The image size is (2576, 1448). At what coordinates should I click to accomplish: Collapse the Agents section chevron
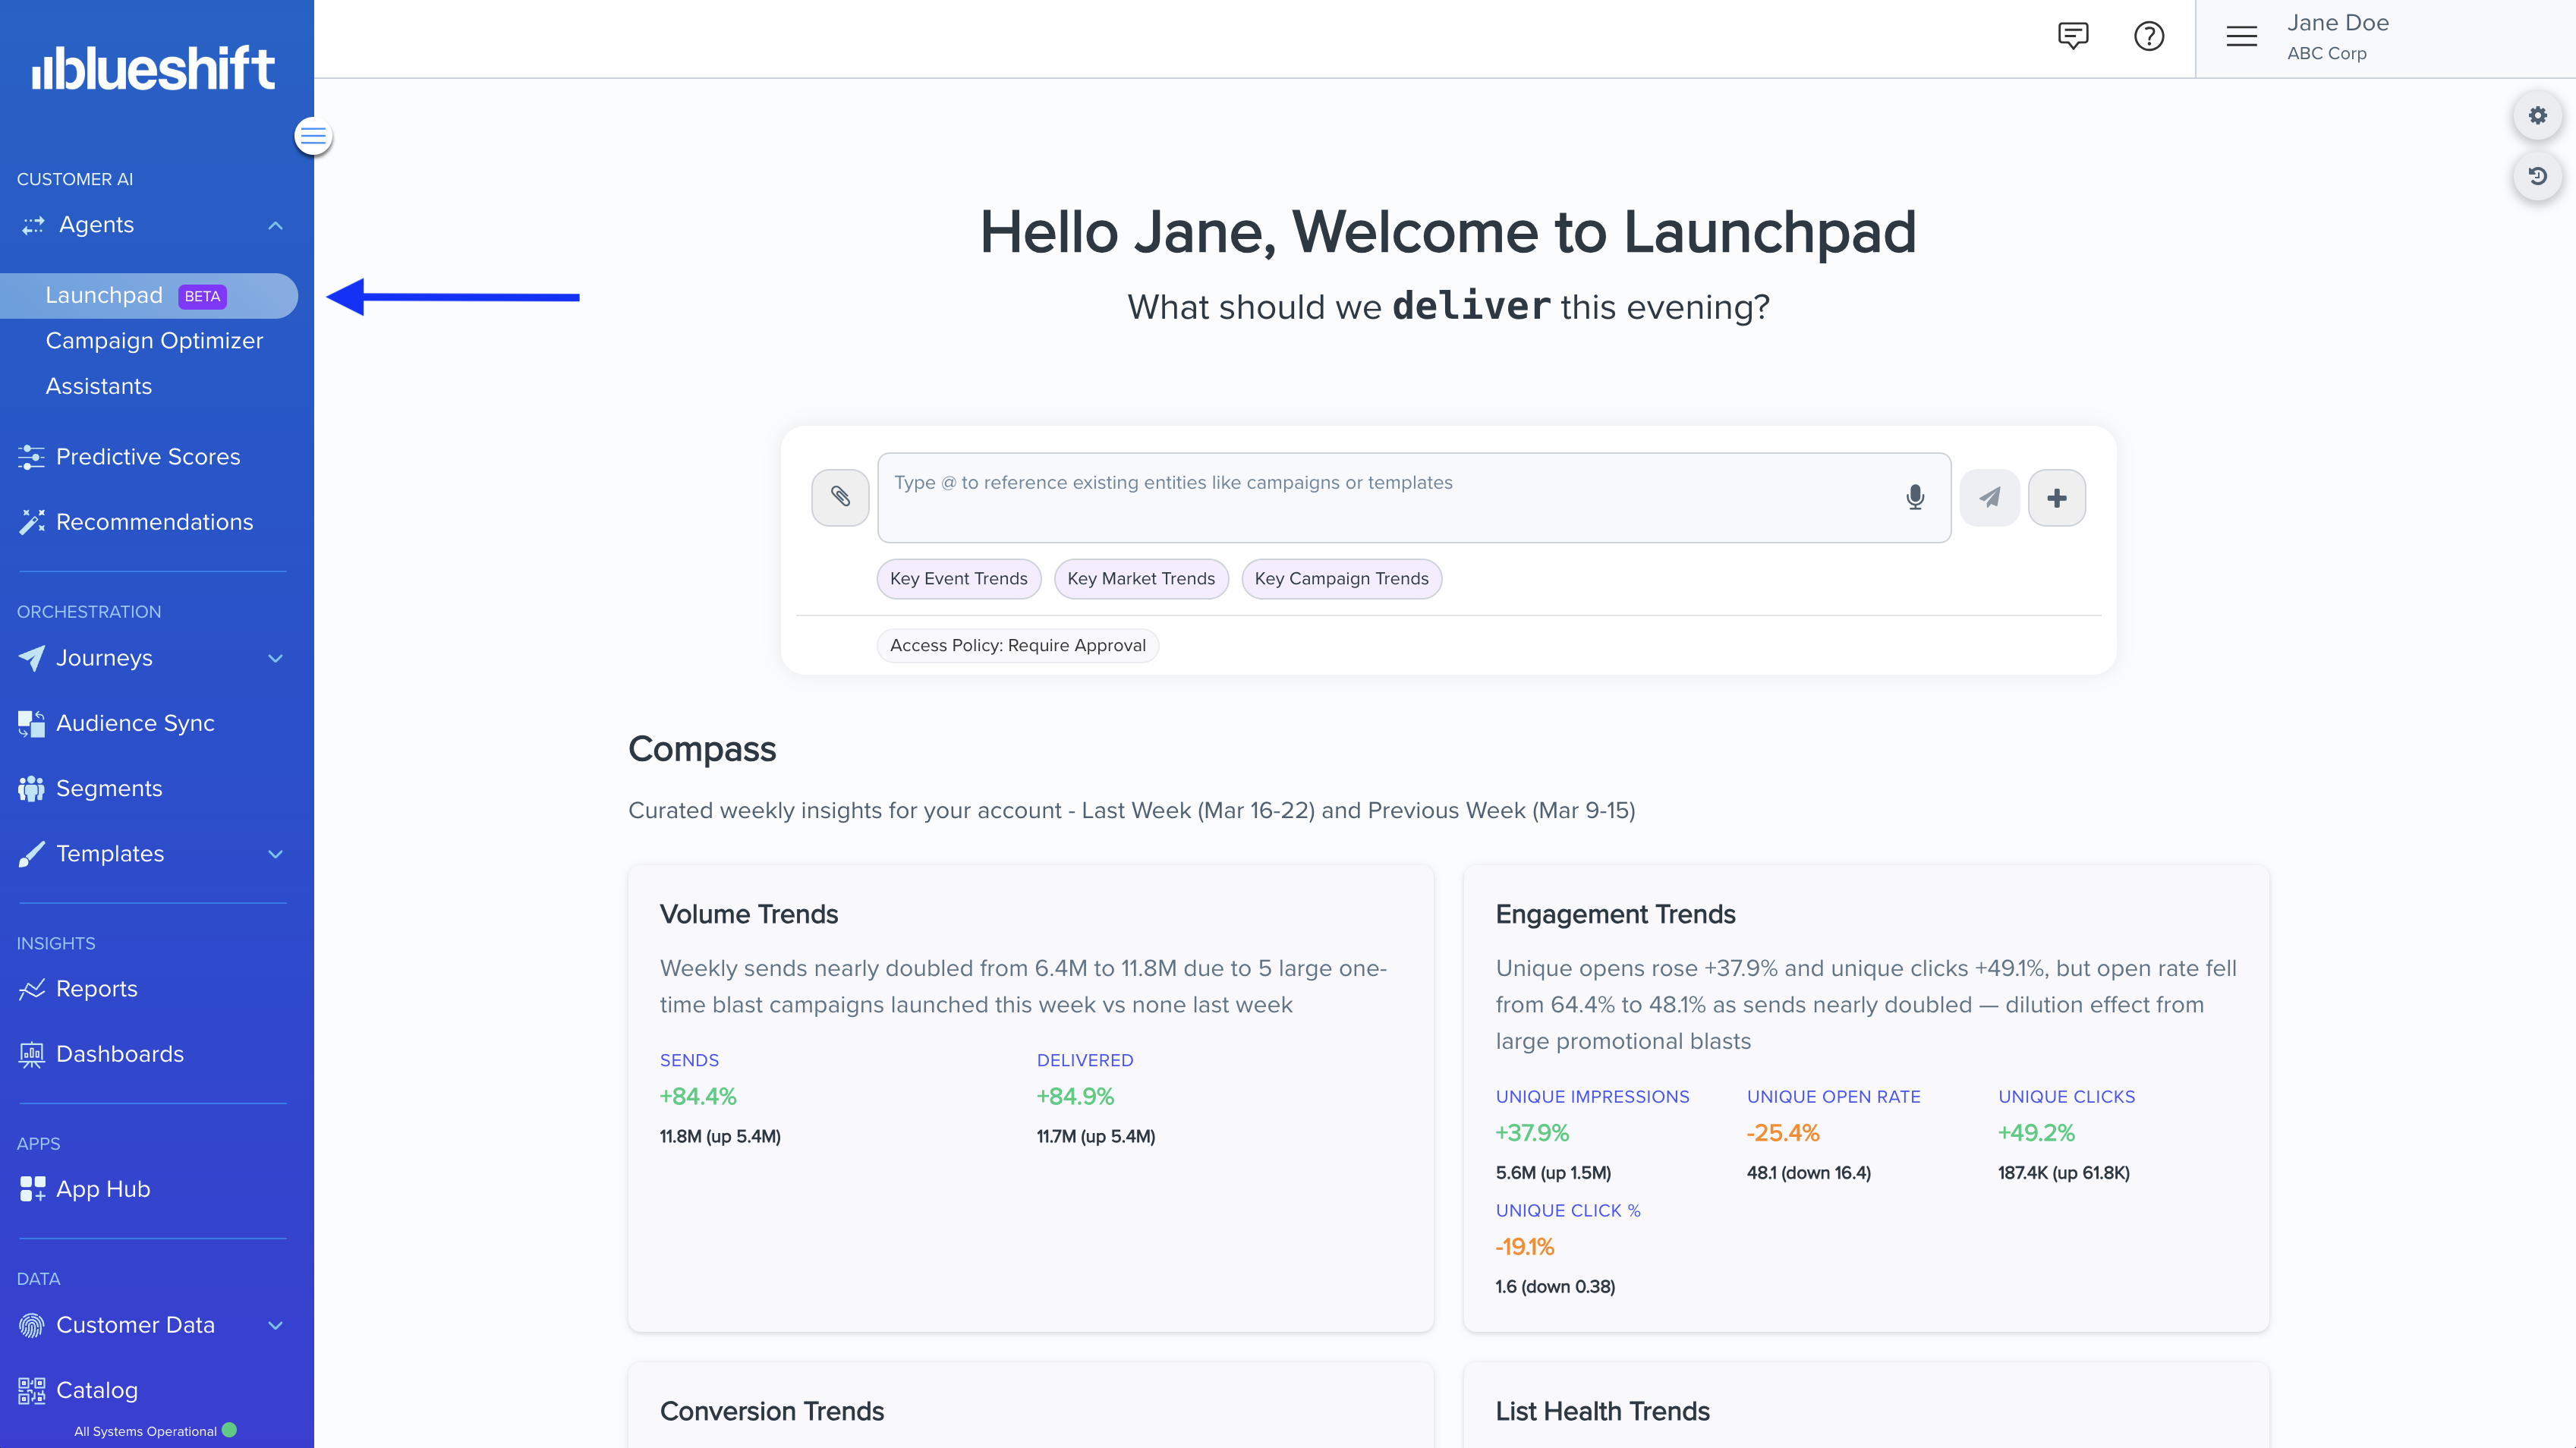point(276,225)
